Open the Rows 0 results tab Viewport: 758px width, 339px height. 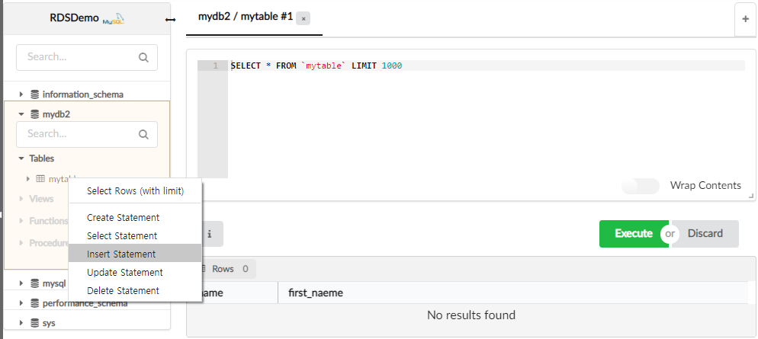tap(229, 269)
